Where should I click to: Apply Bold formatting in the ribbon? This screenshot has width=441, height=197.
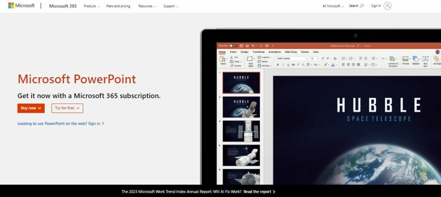coord(278,65)
